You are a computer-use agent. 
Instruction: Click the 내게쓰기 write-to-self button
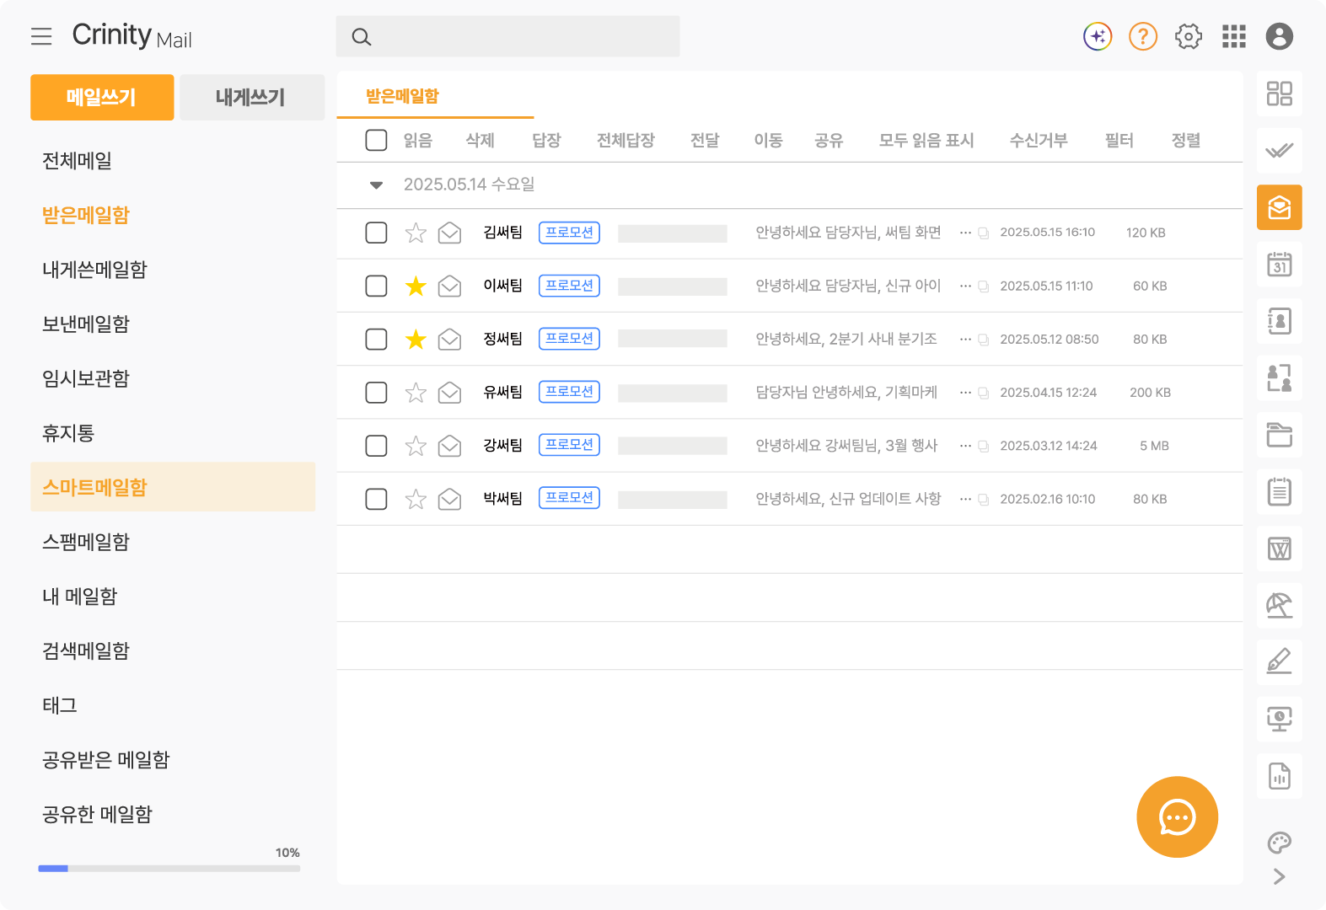[251, 97]
